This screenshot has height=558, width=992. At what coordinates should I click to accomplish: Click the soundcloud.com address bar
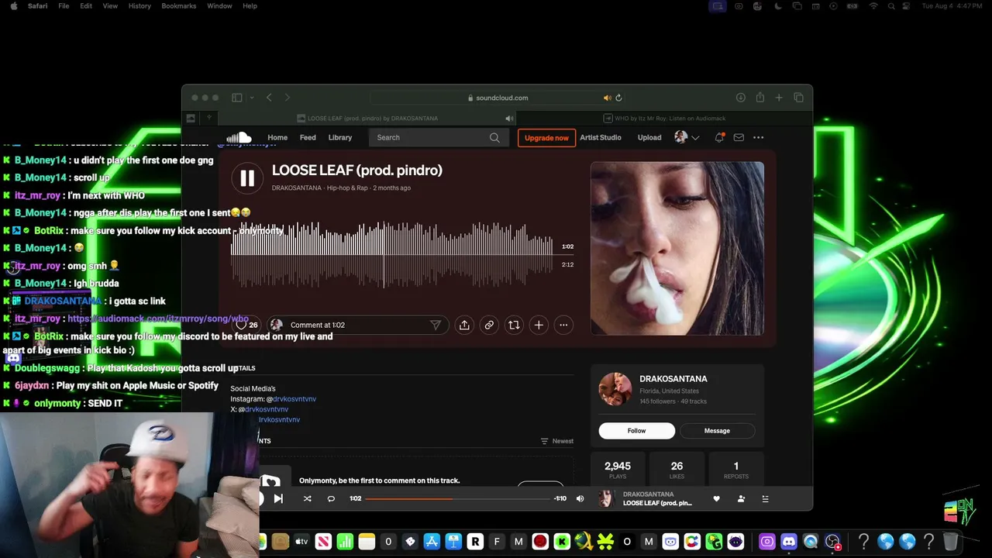pos(498,98)
